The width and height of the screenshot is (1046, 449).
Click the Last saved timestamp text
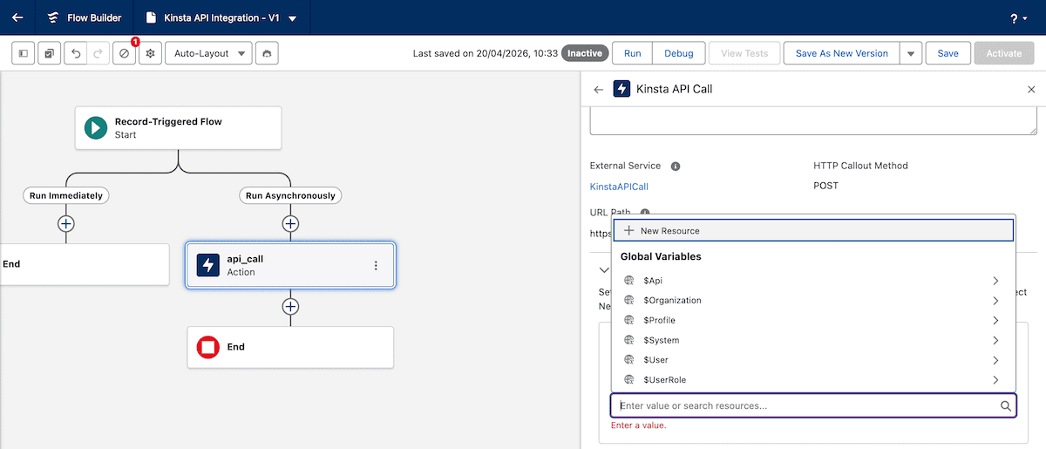click(485, 53)
